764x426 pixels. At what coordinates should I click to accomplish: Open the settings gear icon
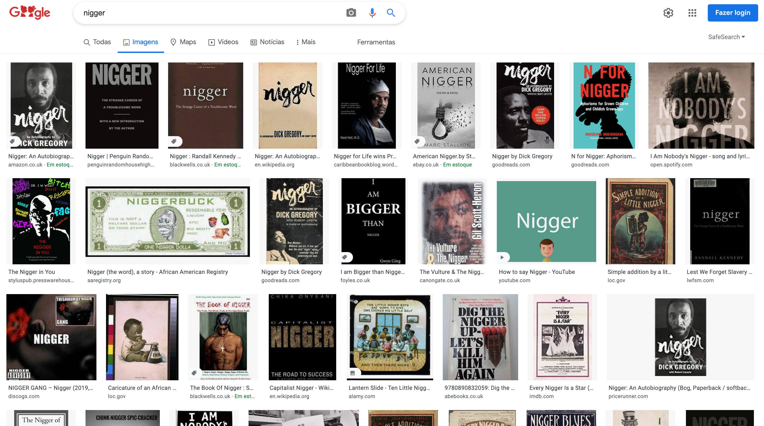(668, 13)
